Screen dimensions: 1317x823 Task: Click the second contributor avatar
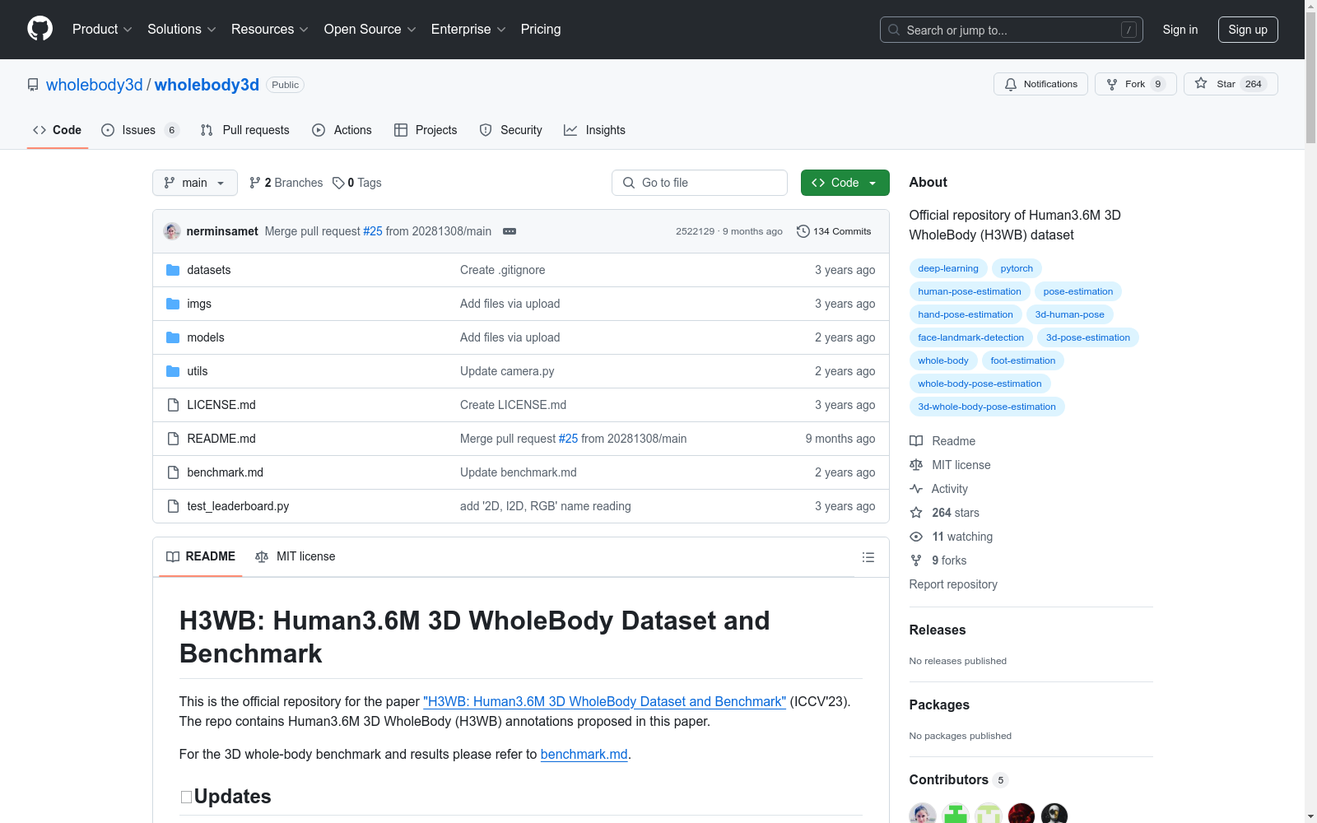coord(956,815)
